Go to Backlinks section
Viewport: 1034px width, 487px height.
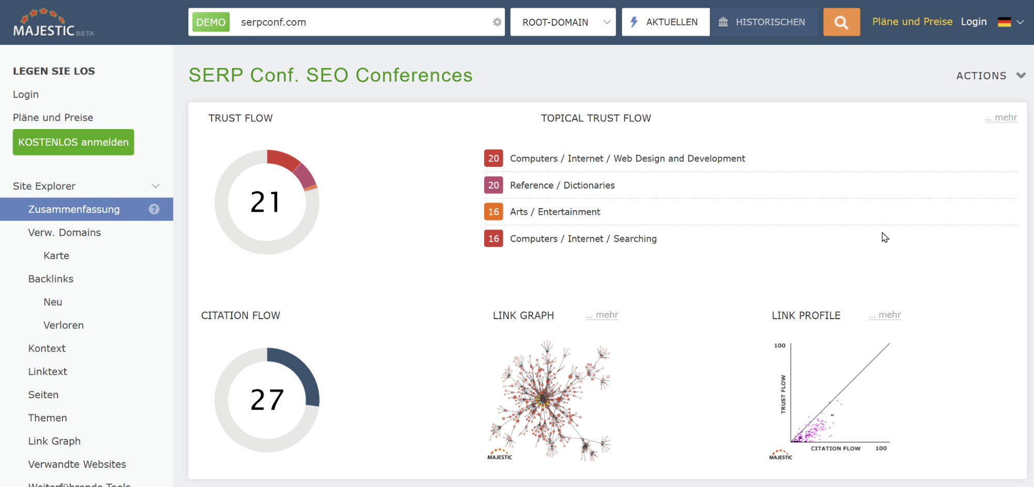pos(51,279)
